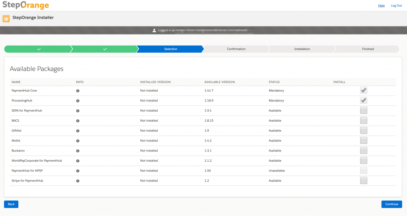Show info for SEPA for PaymentHub
Image resolution: width=407 pixels, height=216 pixels.
click(x=78, y=111)
